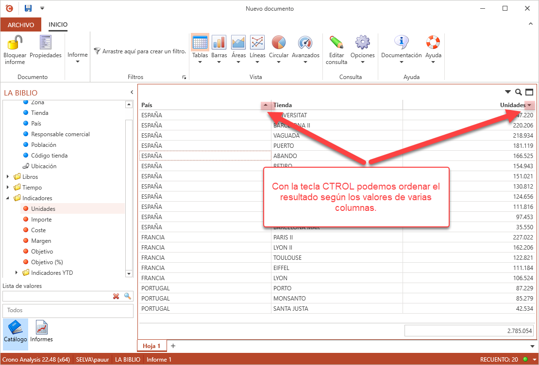The height and width of the screenshot is (365, 539).
Task: Open the Ayuda lifebuoy icon
Action: tap(433, 43)
